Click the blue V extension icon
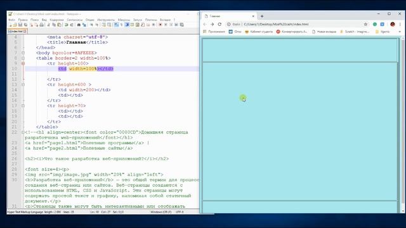406x228 pixels. [x=382, y=24]
